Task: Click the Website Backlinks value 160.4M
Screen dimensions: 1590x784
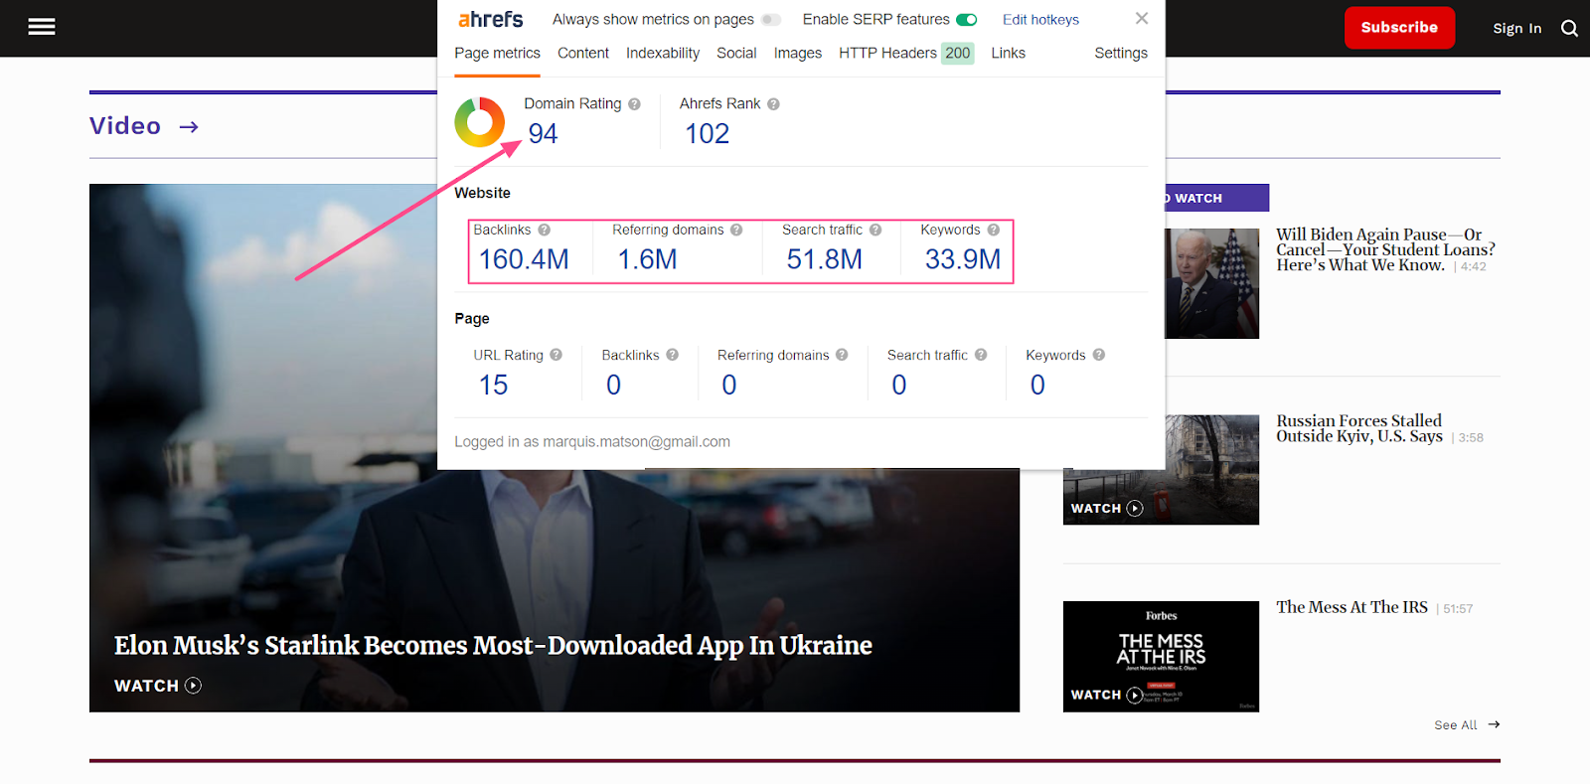Action: (524, 259)
